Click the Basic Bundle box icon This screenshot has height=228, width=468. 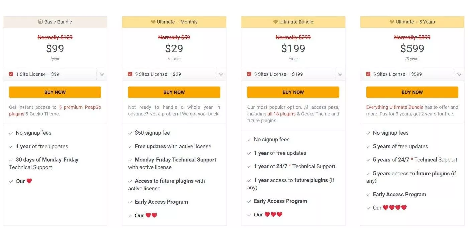[40, 22]
